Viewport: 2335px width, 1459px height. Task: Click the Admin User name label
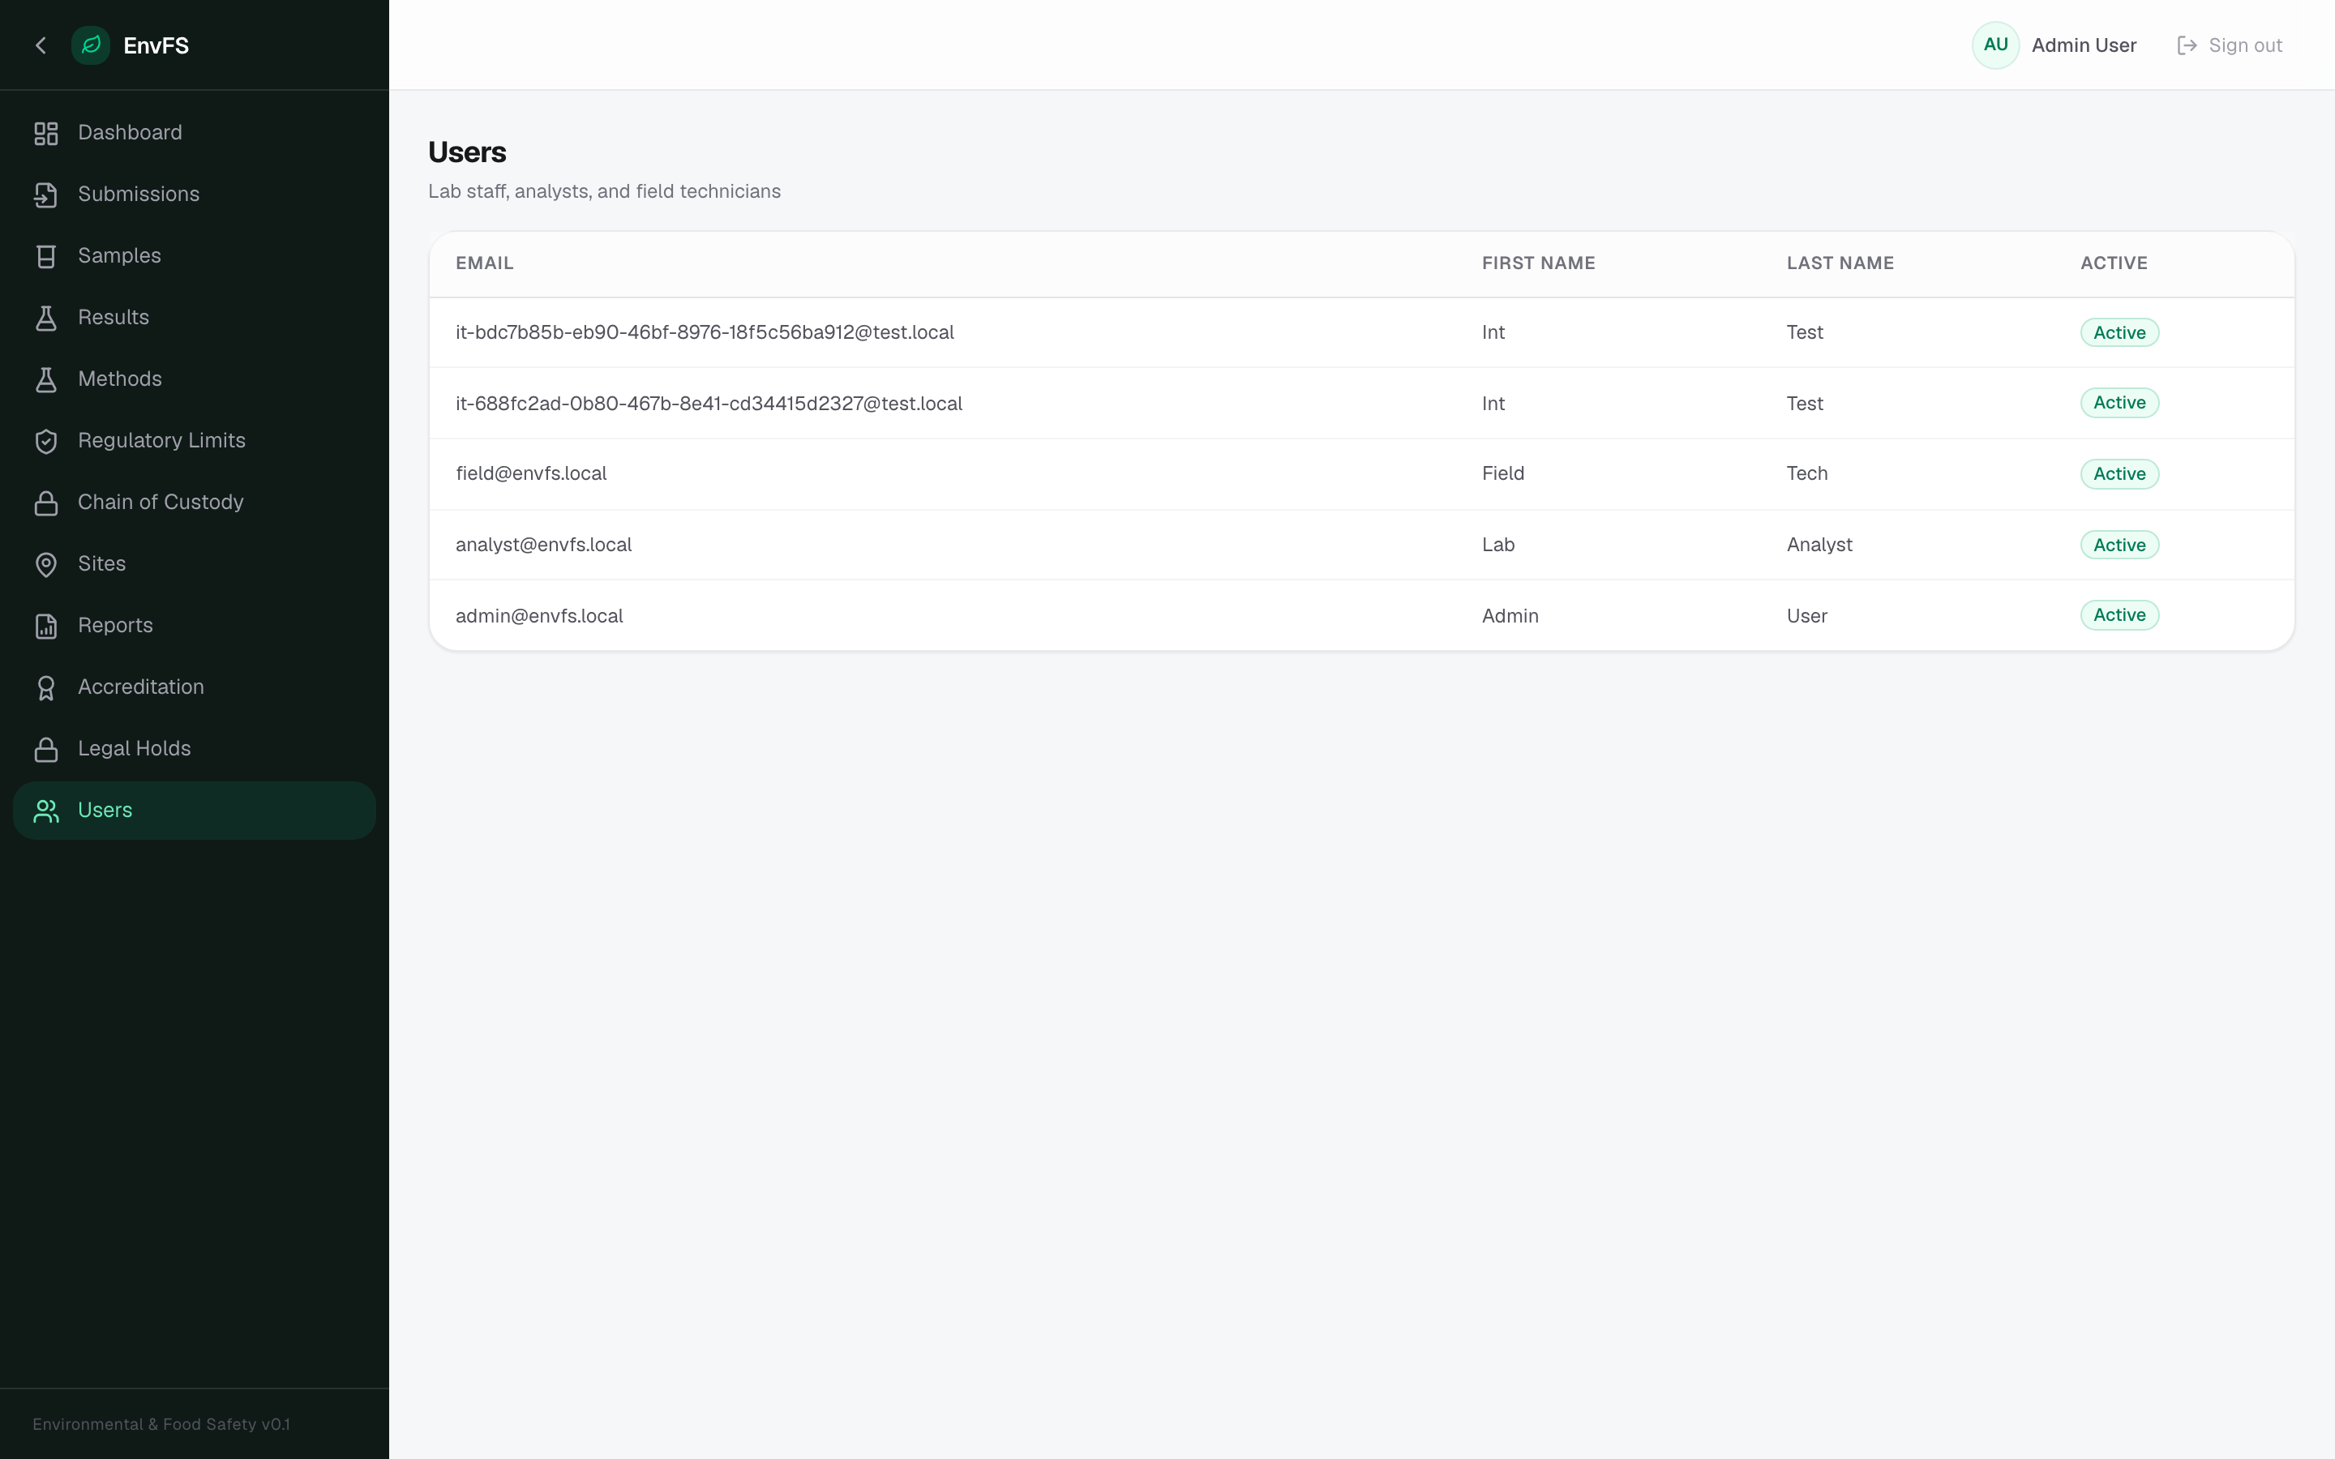2083,45
